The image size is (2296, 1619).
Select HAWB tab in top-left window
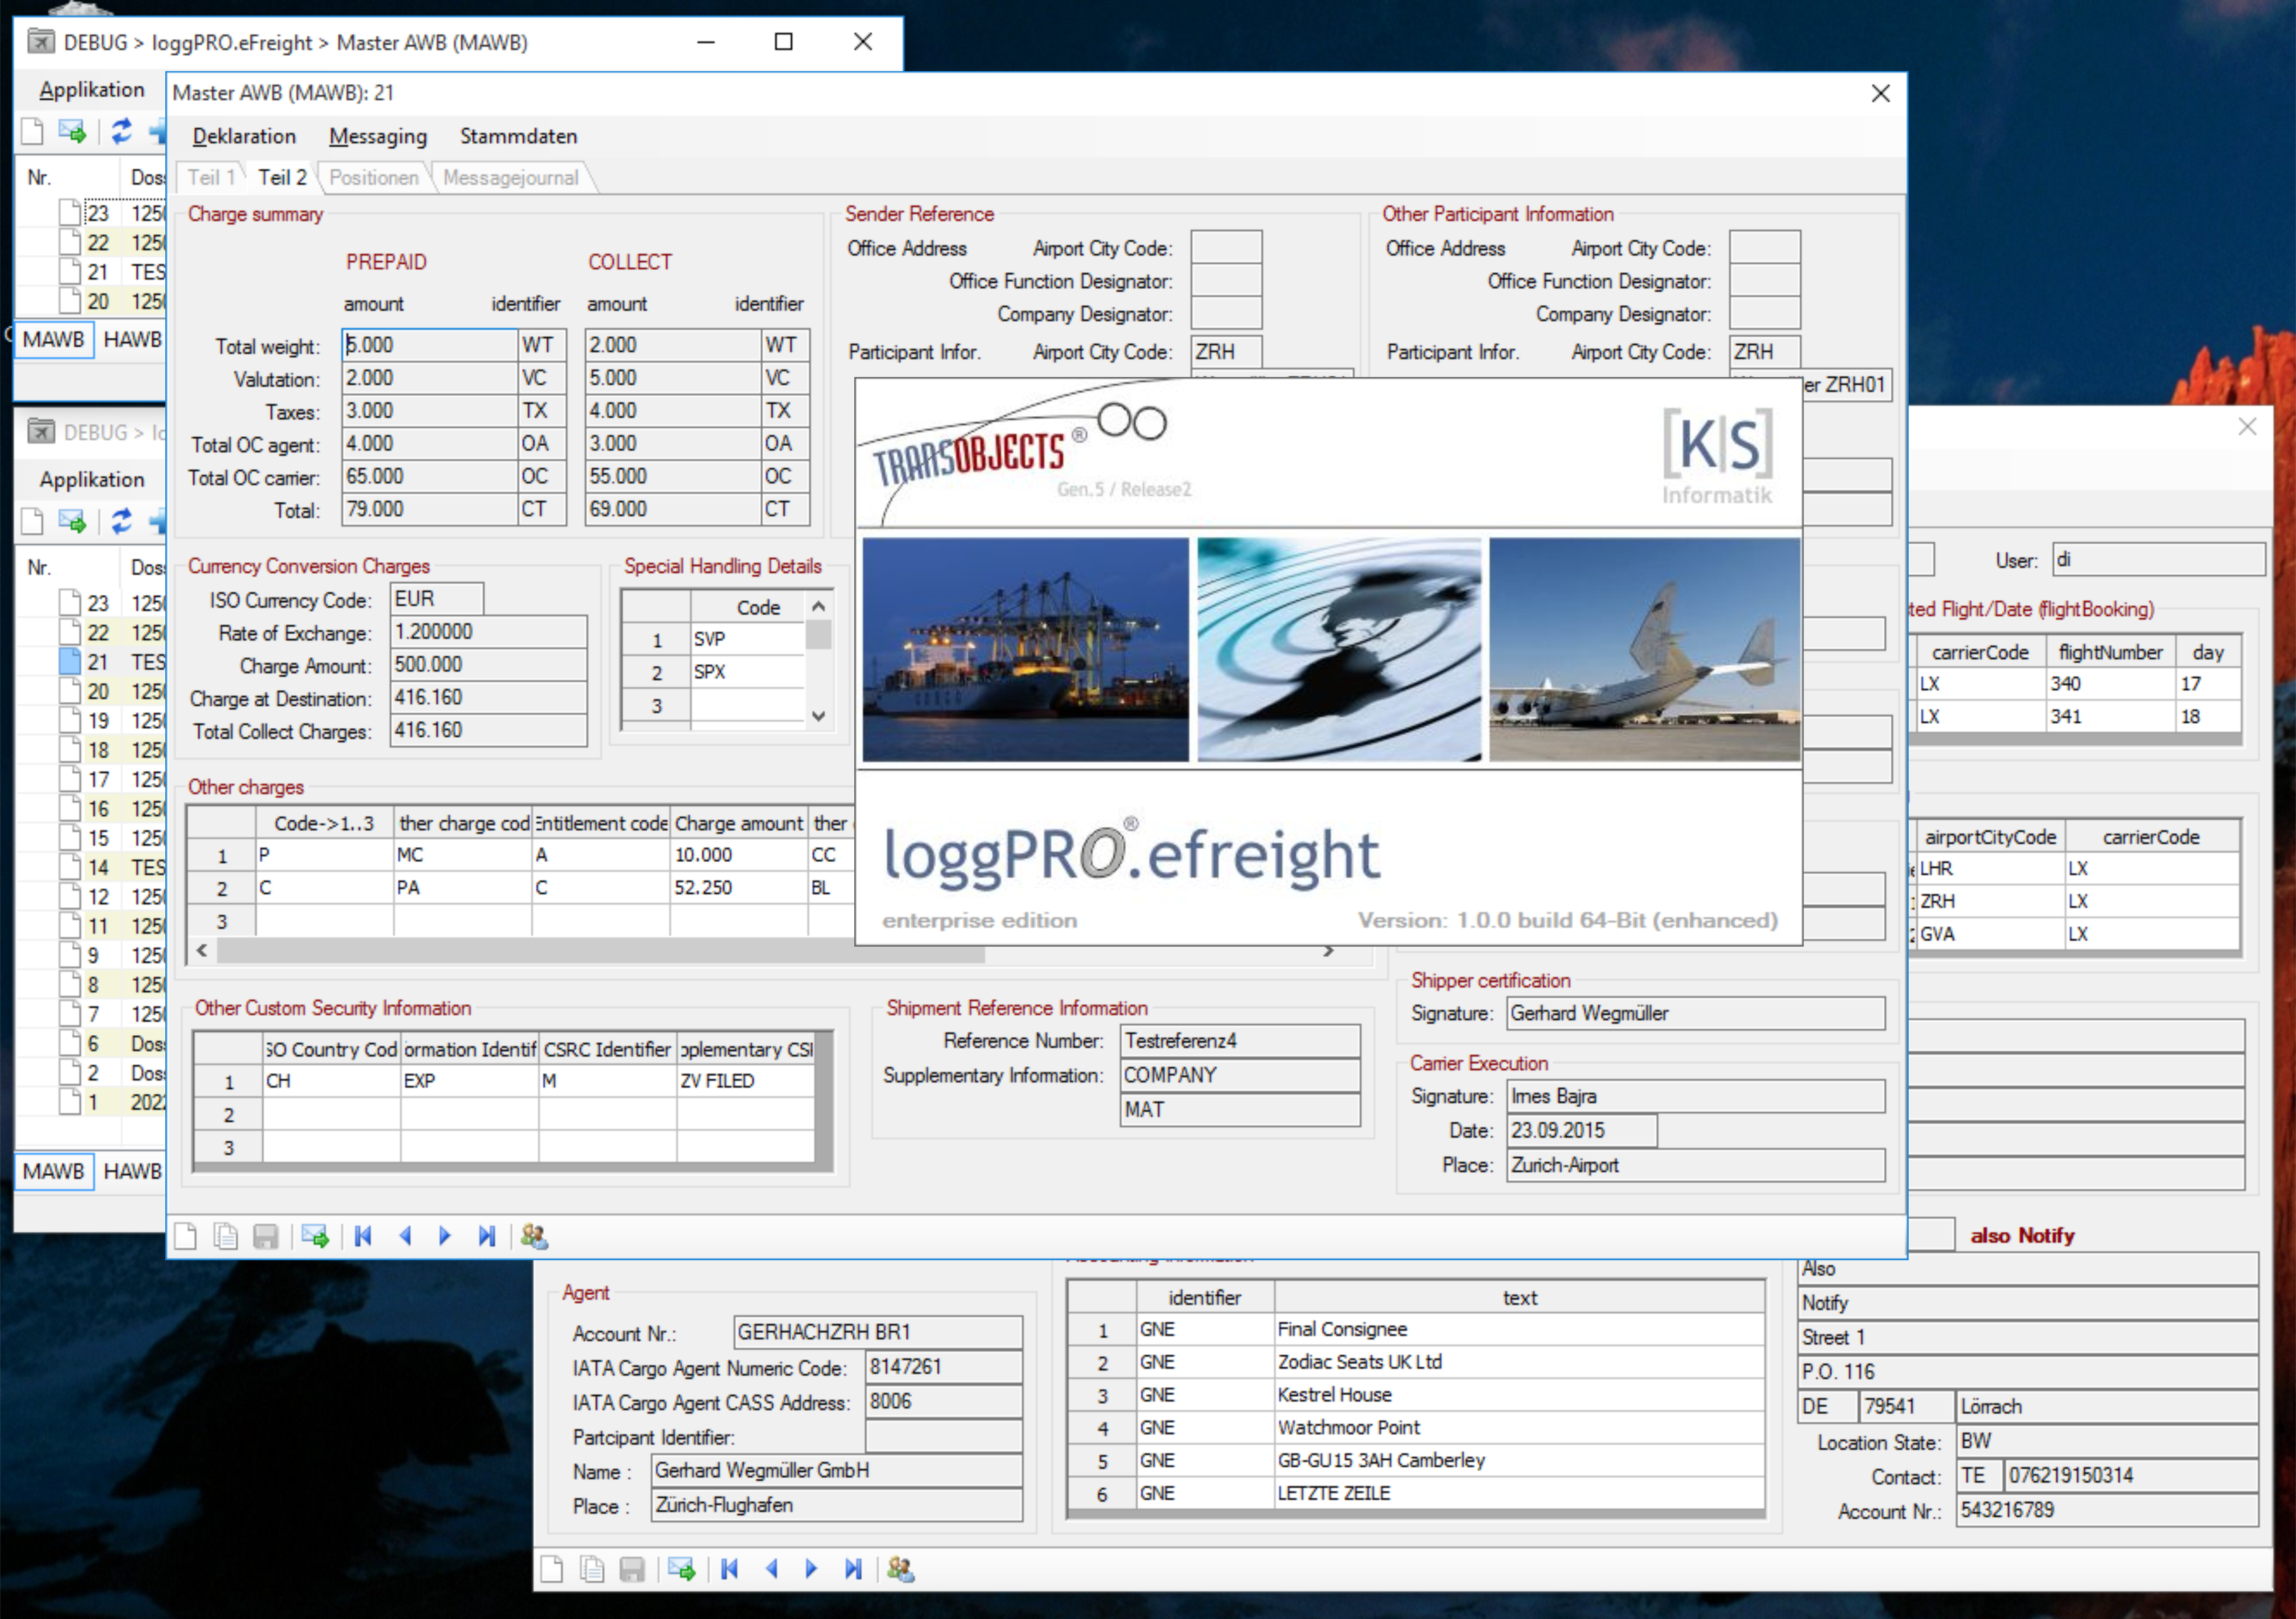coord(132,340)
